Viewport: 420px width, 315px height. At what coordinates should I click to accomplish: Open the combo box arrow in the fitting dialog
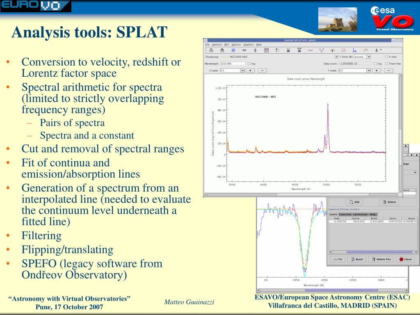pyautogui.click(x=415, y=173)
